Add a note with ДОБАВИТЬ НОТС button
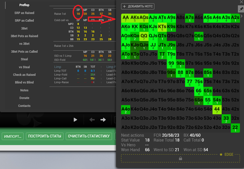Image resolution: width=244 pixels, height=169 pixels. [x=138, y=6]
